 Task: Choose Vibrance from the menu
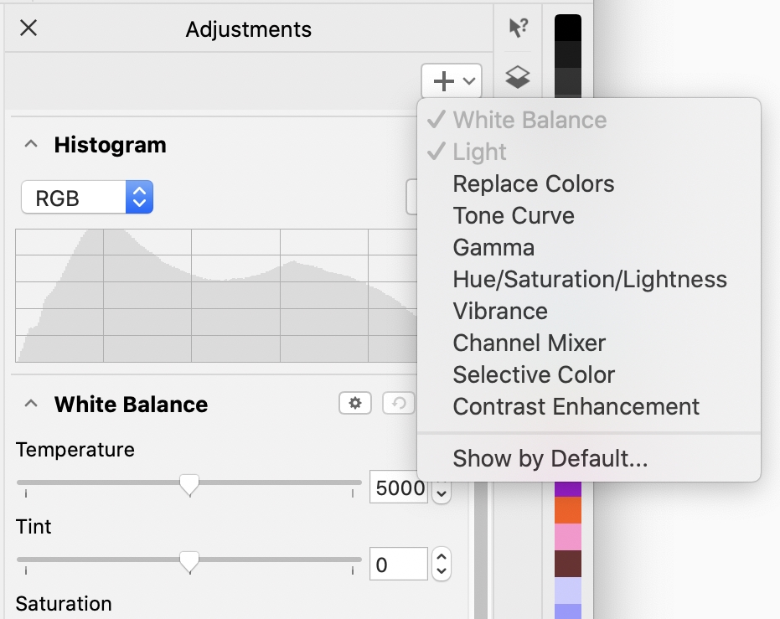pyautogui.click(x=500, y=312)
